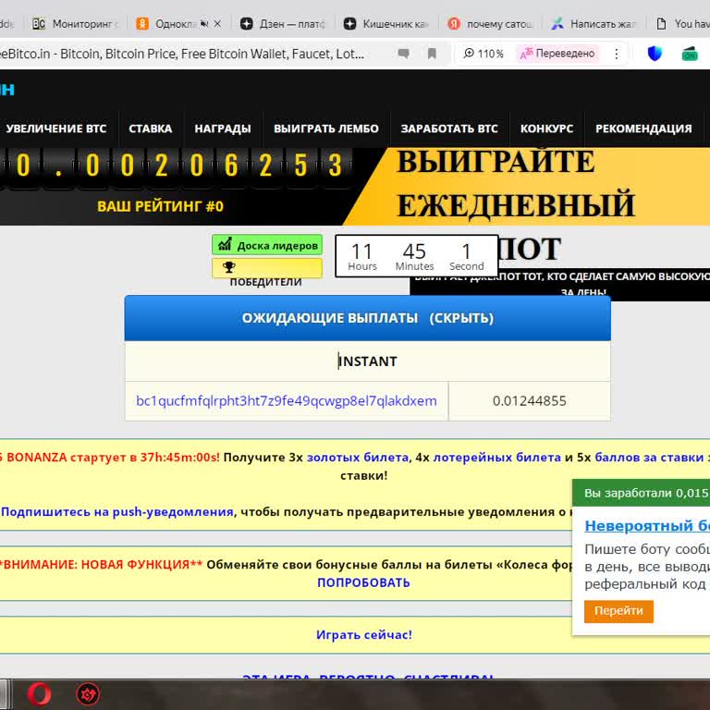The height and width of the screenshot is (710, 710).
Task: Open the 'баллов за ставки' link
Action: (x=649, y=458)
